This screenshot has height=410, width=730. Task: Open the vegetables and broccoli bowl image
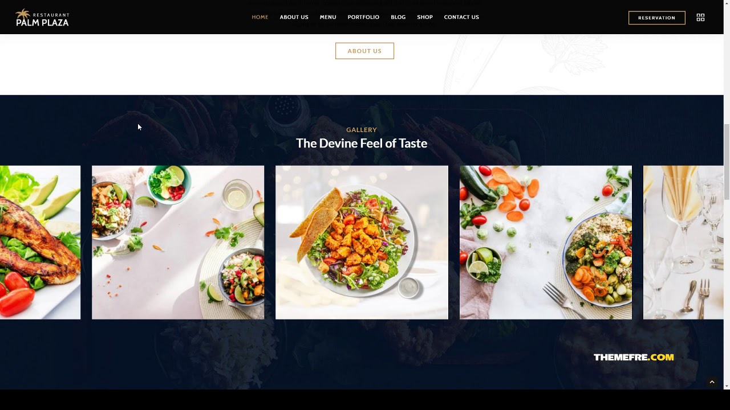coord(546,243)
